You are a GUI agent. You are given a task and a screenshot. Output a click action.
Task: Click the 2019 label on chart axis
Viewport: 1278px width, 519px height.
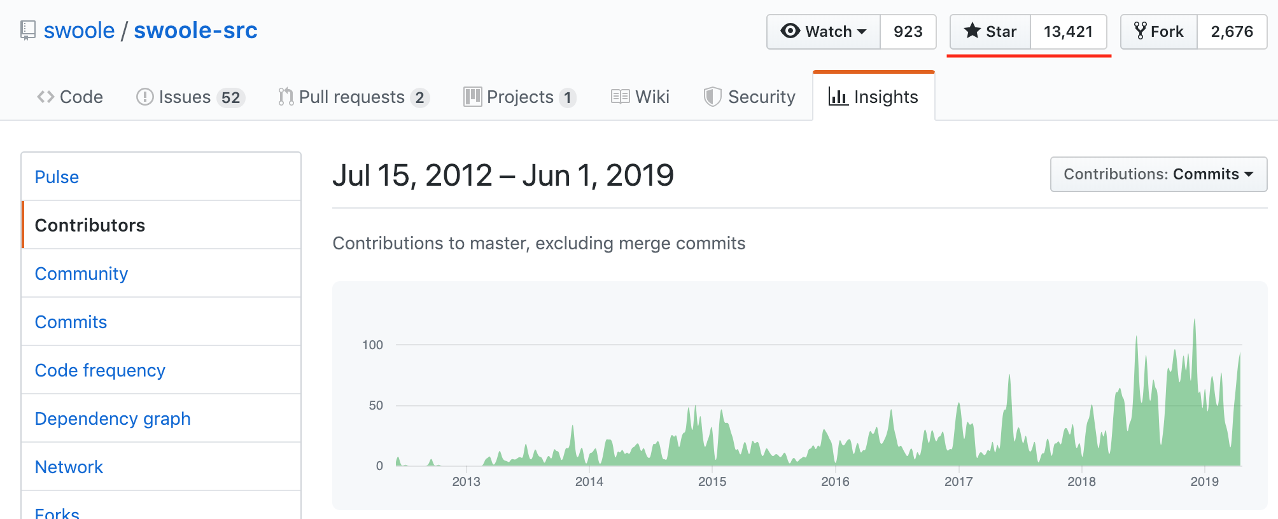[x=1204, y=481]
